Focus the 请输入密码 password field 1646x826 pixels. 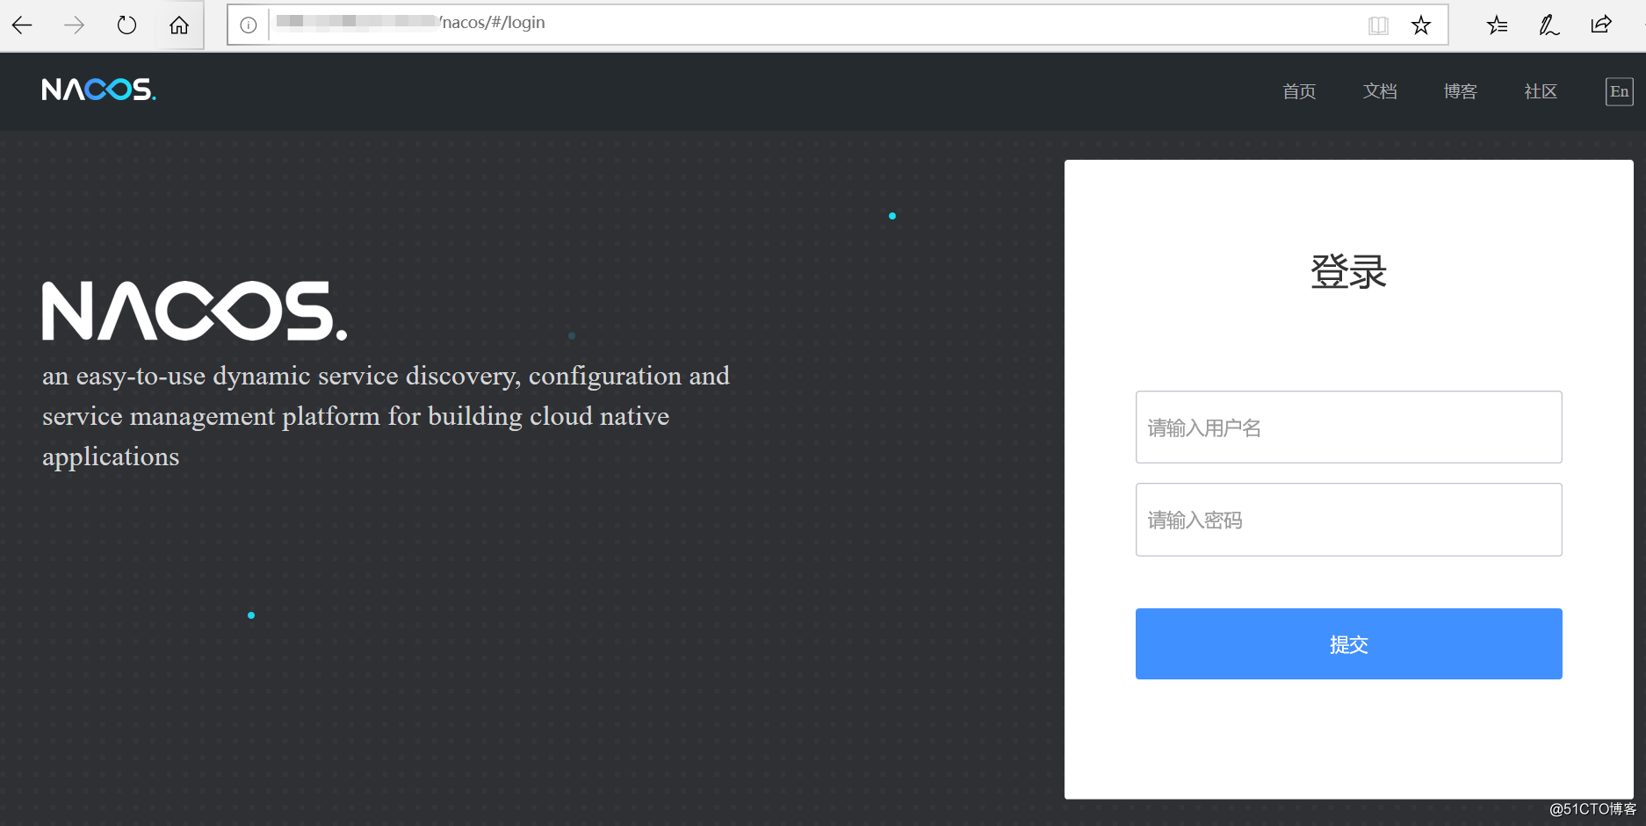pyautogui.click(x=1348, y=520)
